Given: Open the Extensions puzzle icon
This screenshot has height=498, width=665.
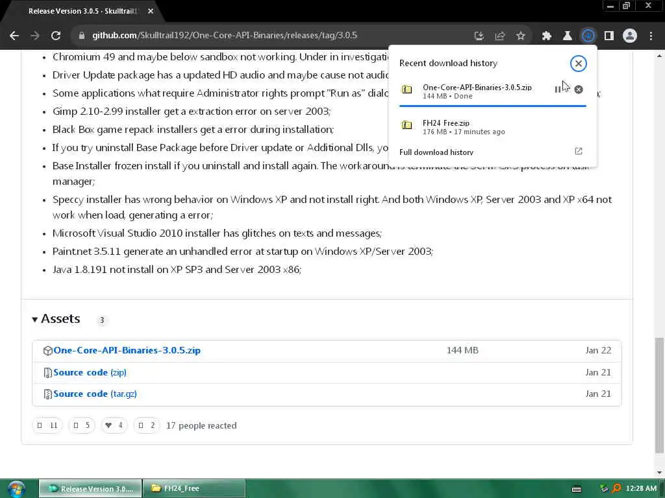Looking at the screenshot, I should point(546,36).
